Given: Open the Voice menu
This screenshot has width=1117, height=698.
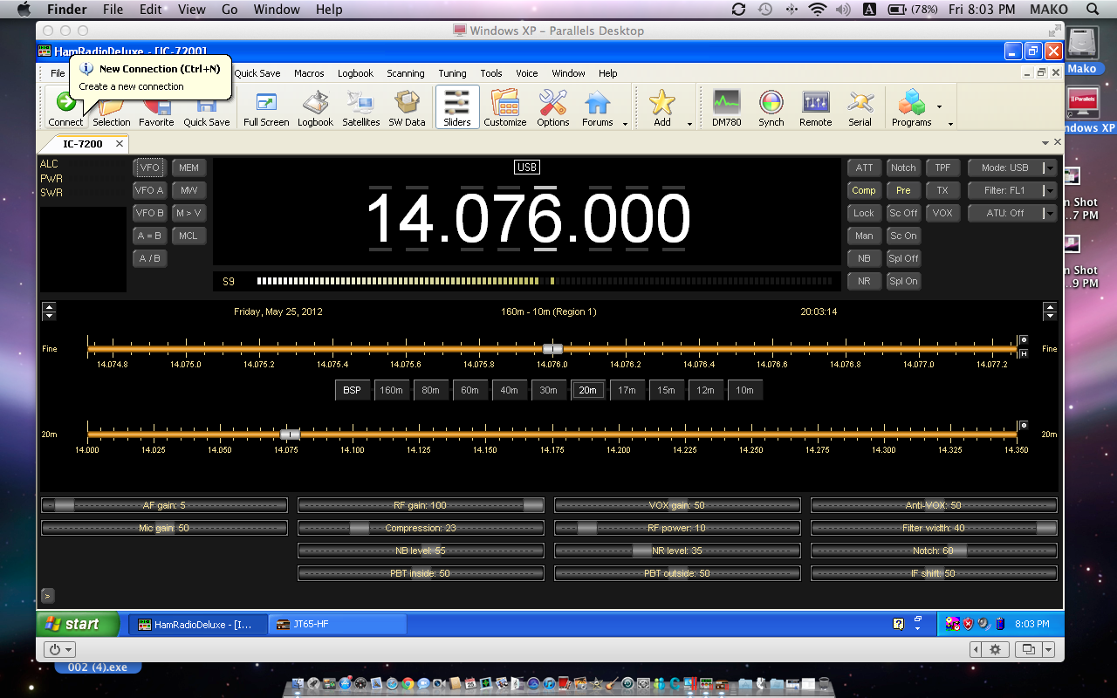Looking at the screenshot, I should pos(526,73).
